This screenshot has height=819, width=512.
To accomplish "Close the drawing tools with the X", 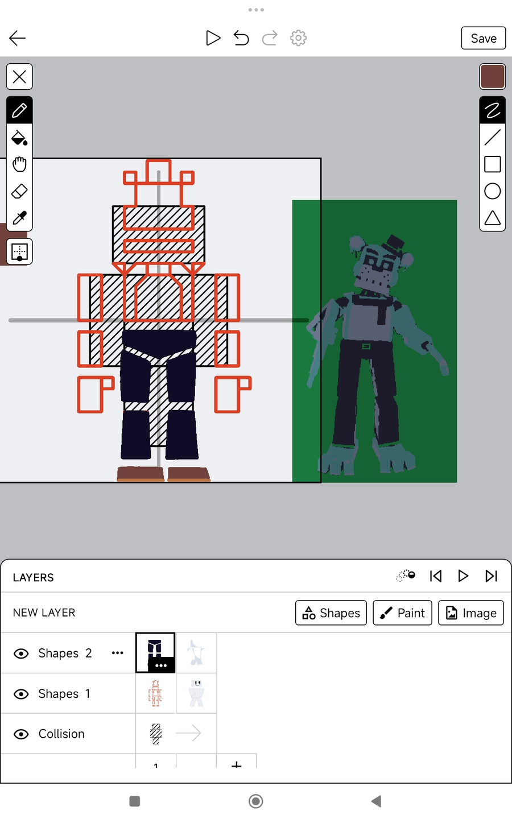I will (19, 76).
